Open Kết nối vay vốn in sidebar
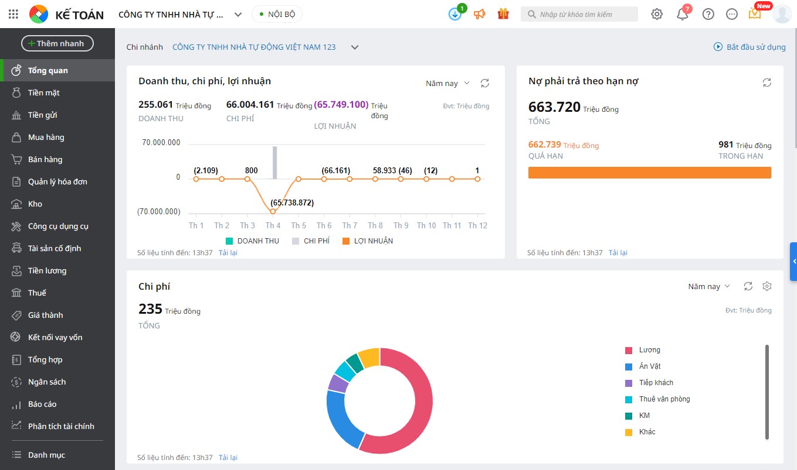 point(57,337)
